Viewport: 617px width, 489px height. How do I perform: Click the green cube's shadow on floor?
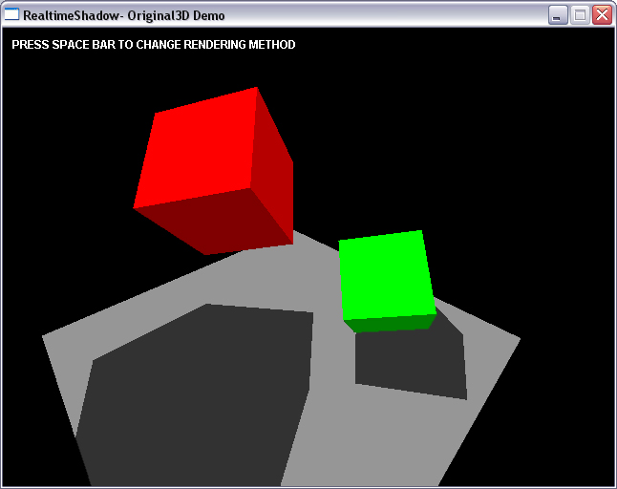(412, 360)
